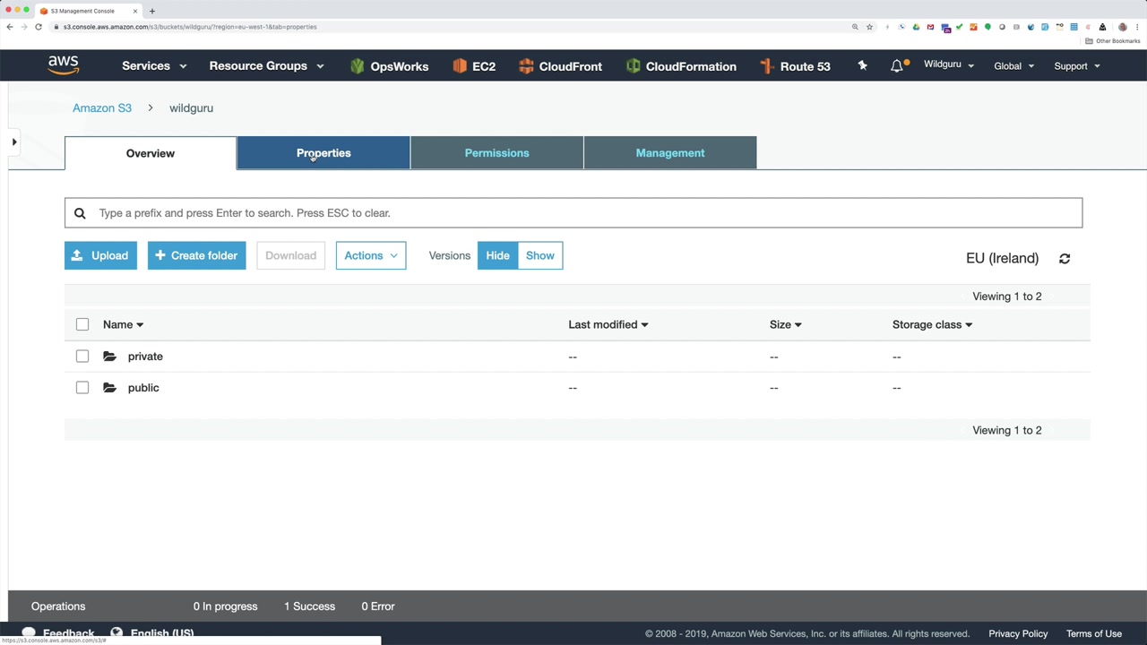
Task: Open the Services dropdown menu
Action: pyautogui.click(x=154, y=65)
